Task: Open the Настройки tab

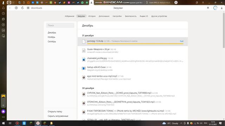Action: pyautogui.click(x=117, y=16)
